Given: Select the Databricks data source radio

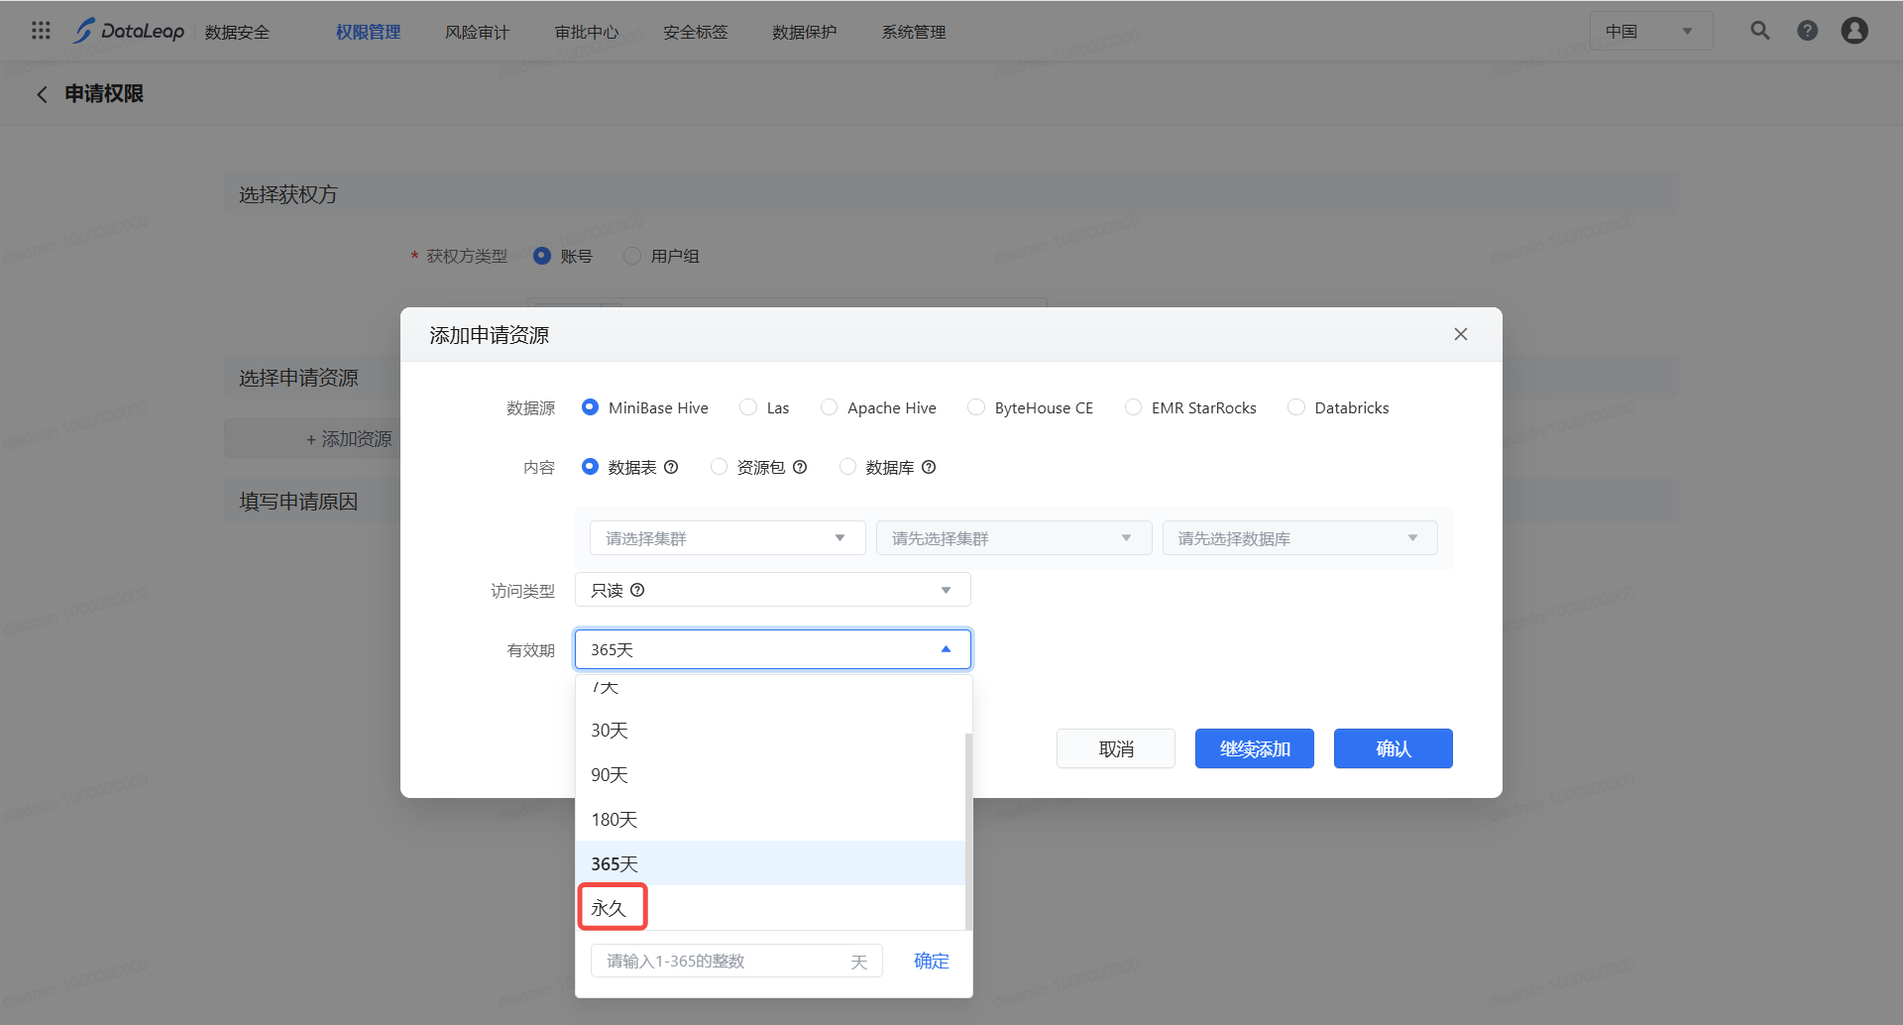Looking at the screenshot, I should (x=1295, y=407).
